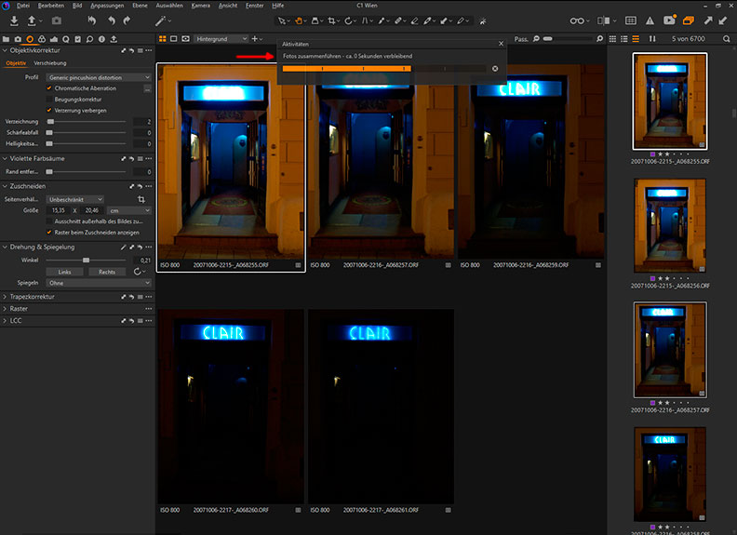
Task: Select the Erase mask tool
Action: coord(414,20)
